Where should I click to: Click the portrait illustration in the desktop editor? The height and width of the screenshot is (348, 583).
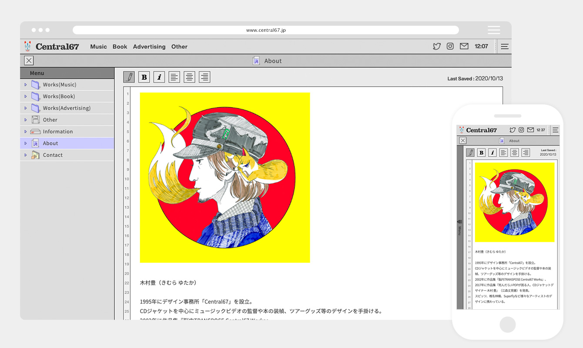tap(225, 177)
